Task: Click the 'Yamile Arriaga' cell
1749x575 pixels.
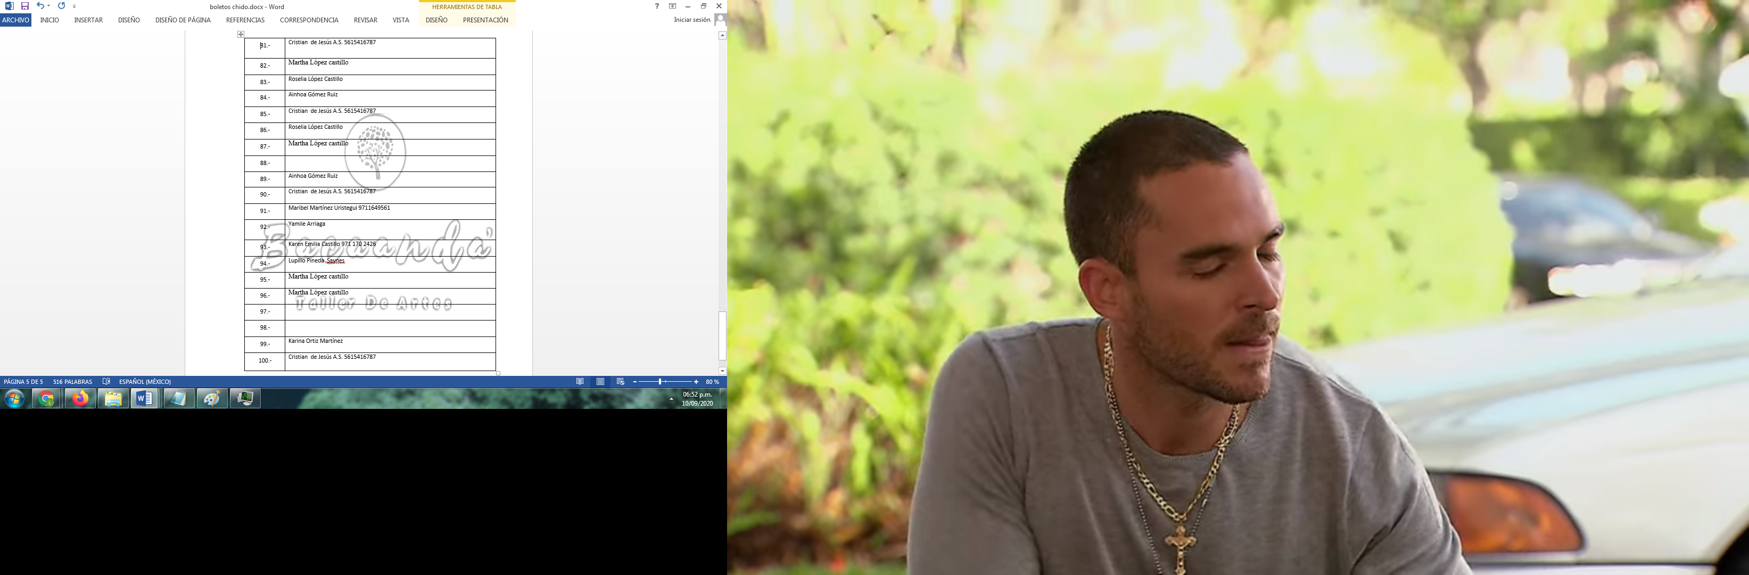Action: pyautogui.click(x=390, y=229)
